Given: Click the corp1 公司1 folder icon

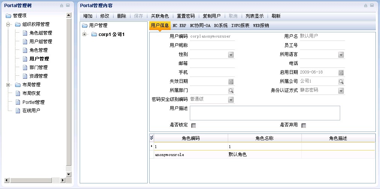Looking at the screenshot, I should click(x=94, y=34).
